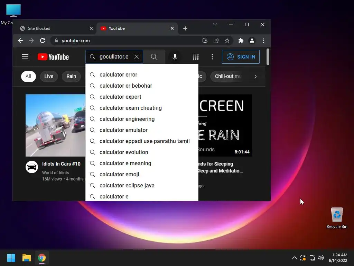Open the World of Idiots channel link

tap(56, 173)
